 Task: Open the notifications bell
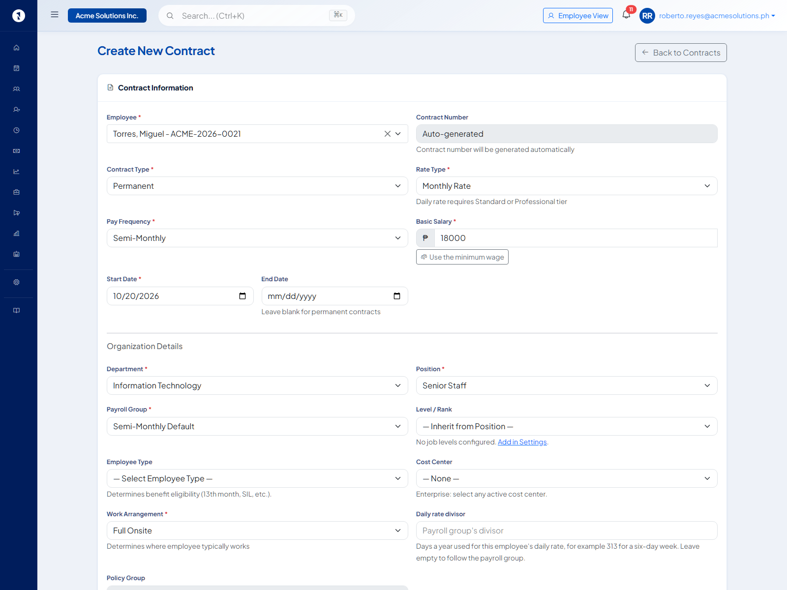(x=626, y=15)
